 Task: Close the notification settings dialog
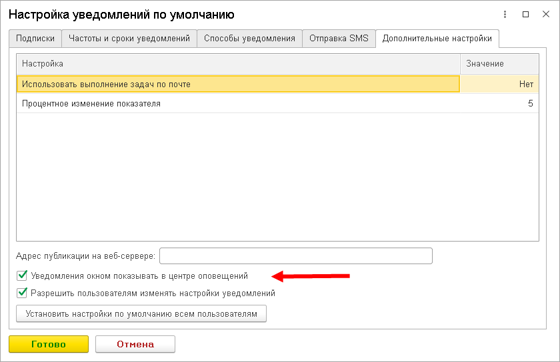point(543,14)
